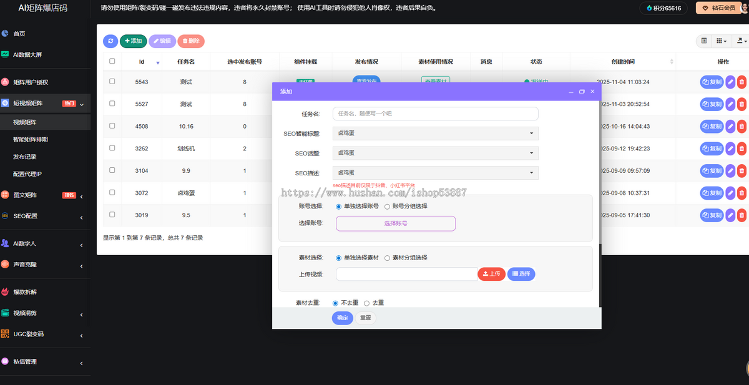This screenshot has width=749, height=385.
Task: Click the edit pencil icon for row 5527
Action: pyautogui.click(x=730, y=104)
